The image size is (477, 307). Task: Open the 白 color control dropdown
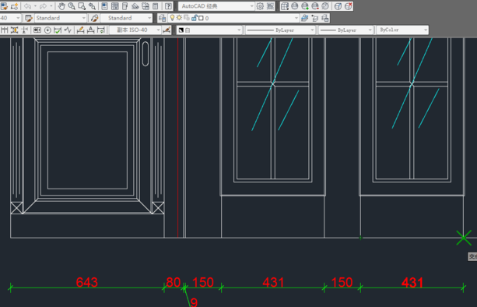pos(209,30)
